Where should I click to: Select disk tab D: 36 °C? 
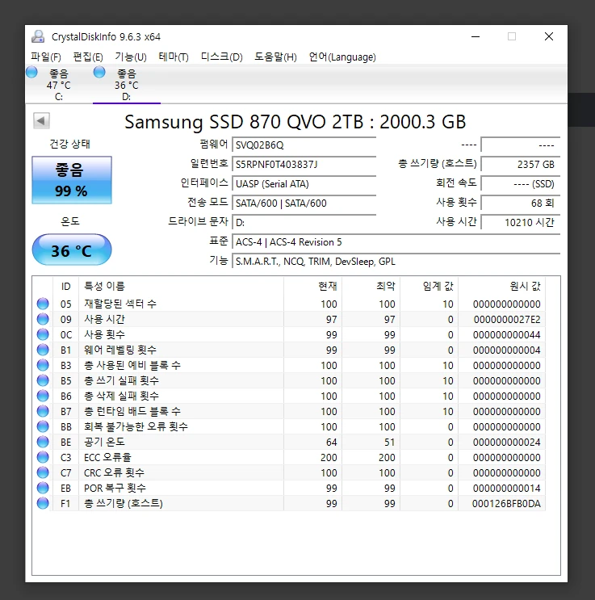(x=127, y=85)
